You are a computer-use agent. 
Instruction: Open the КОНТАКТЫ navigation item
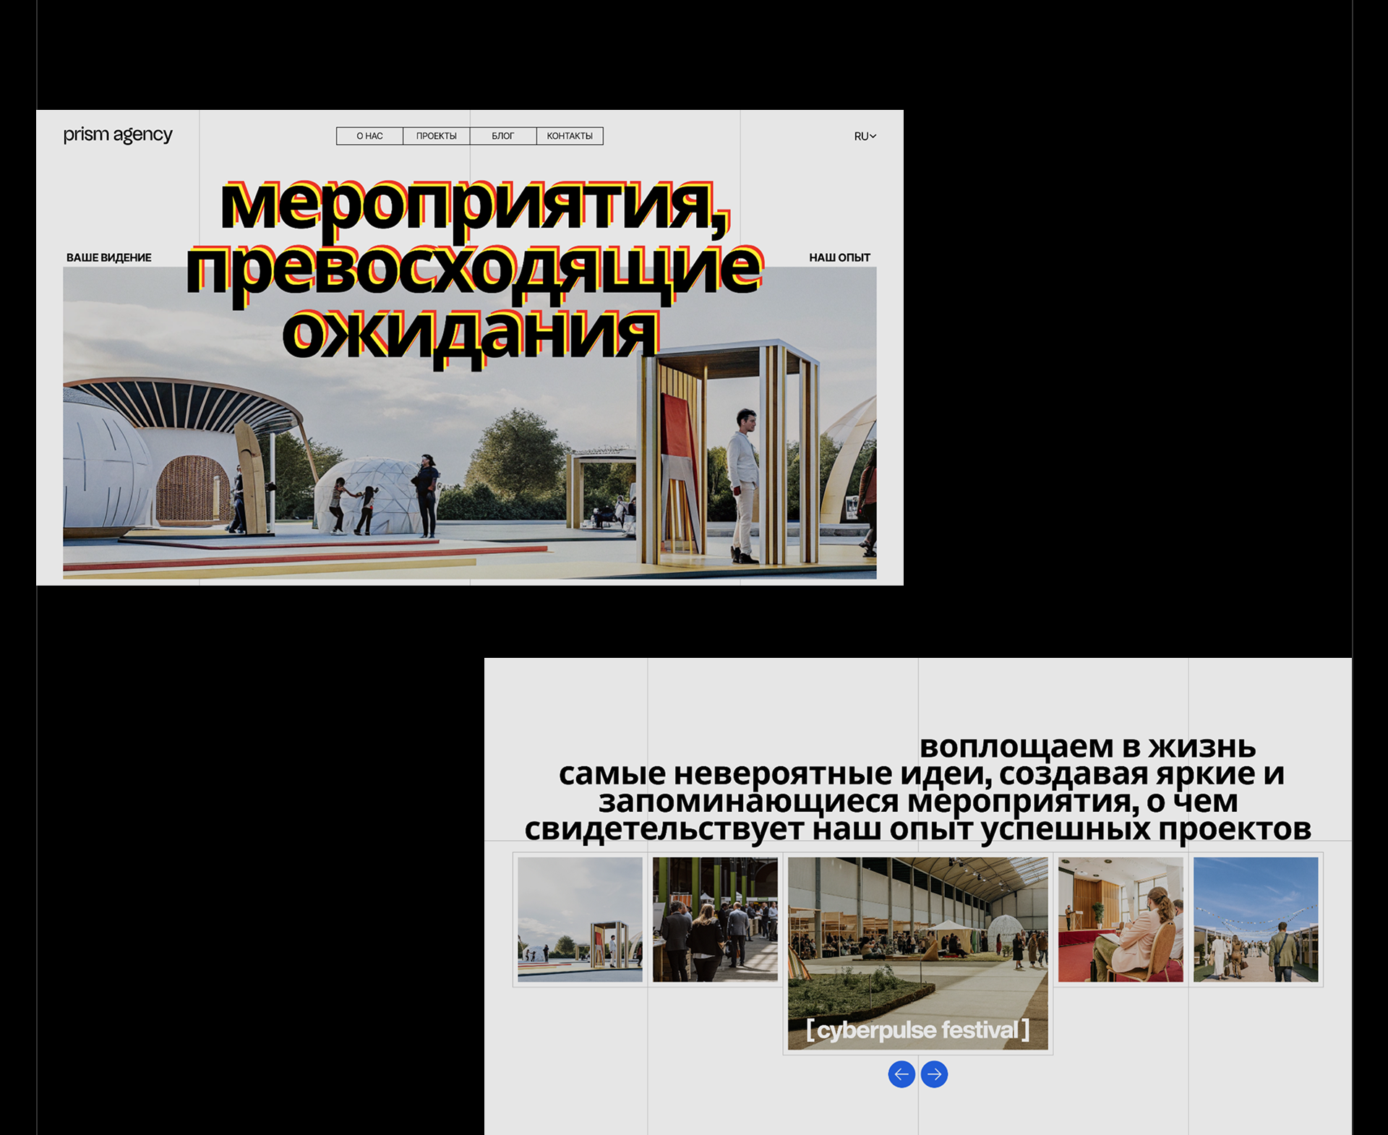pyautogui.click(x=570, y=136)
